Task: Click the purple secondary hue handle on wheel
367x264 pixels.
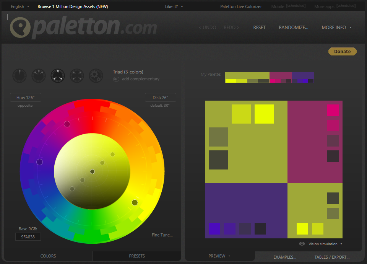Action: point(39,162)
